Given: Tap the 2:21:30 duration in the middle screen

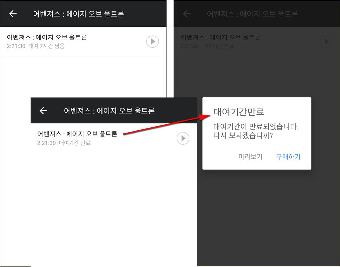Looking at the screenshot, I should pyautogui.click(x=47, y=143).
